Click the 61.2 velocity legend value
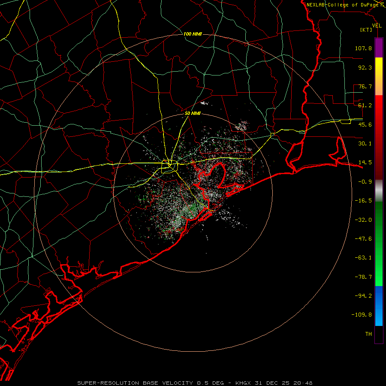The width and height of the screenshot is (386, 386). (x=365, y=106)
